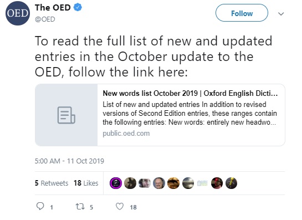
Task: View the 18 Likes list
Action: coord(86,183)
